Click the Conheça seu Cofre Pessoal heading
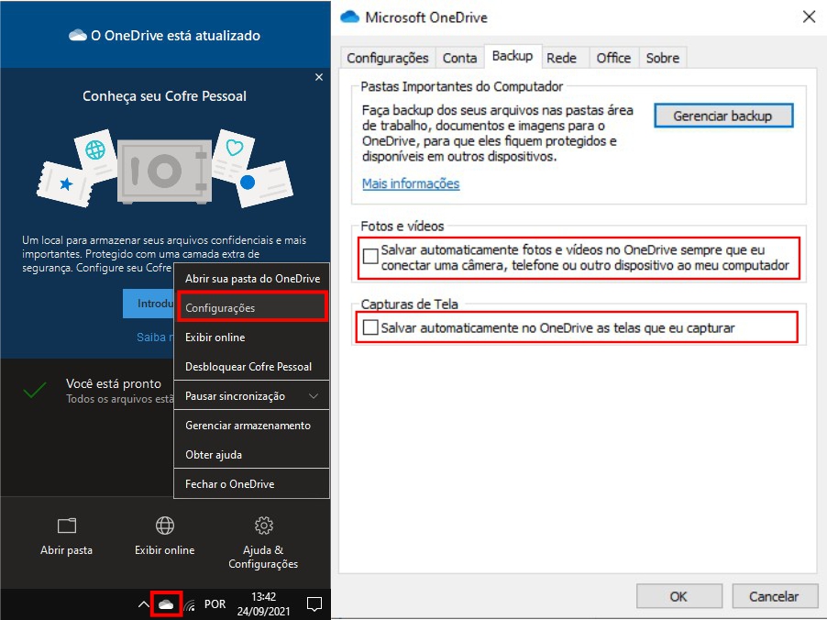The width and height of the screenshot is (827, 620). click(164, 96)
